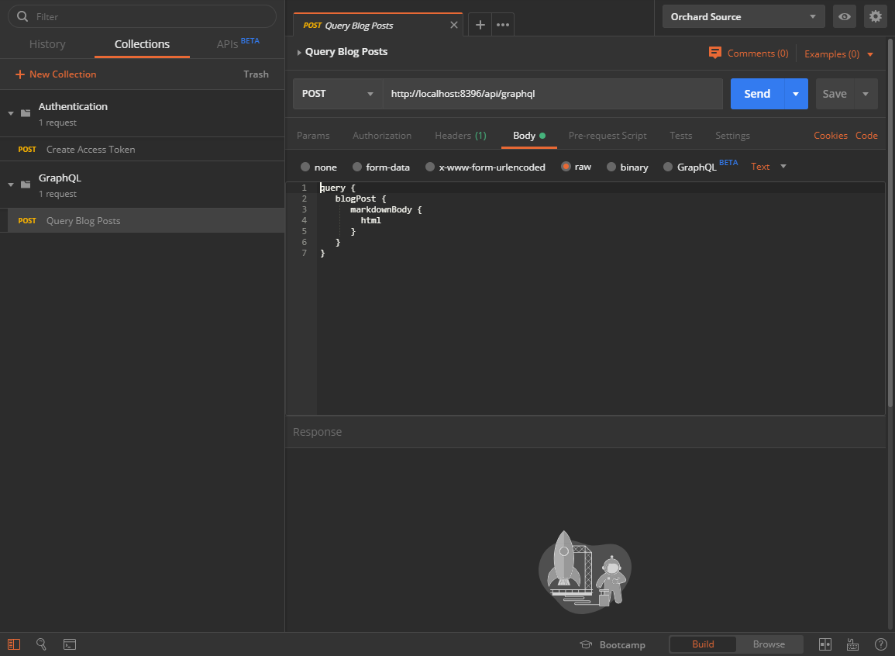Switch to the History tab
895x656 pixels.
click(47, 44)
